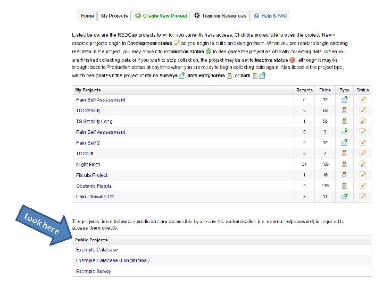Viewport: 383px width, 287px height.
Task: Click the 166 fields value for Night Float
Action: coord(325,164)
